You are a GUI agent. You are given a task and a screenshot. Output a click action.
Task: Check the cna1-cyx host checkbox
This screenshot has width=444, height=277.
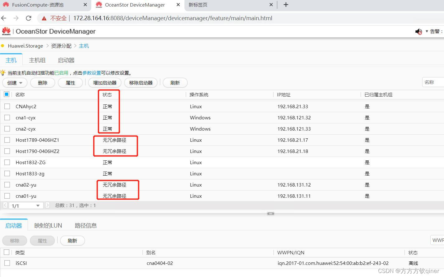[x=7, y=118]
